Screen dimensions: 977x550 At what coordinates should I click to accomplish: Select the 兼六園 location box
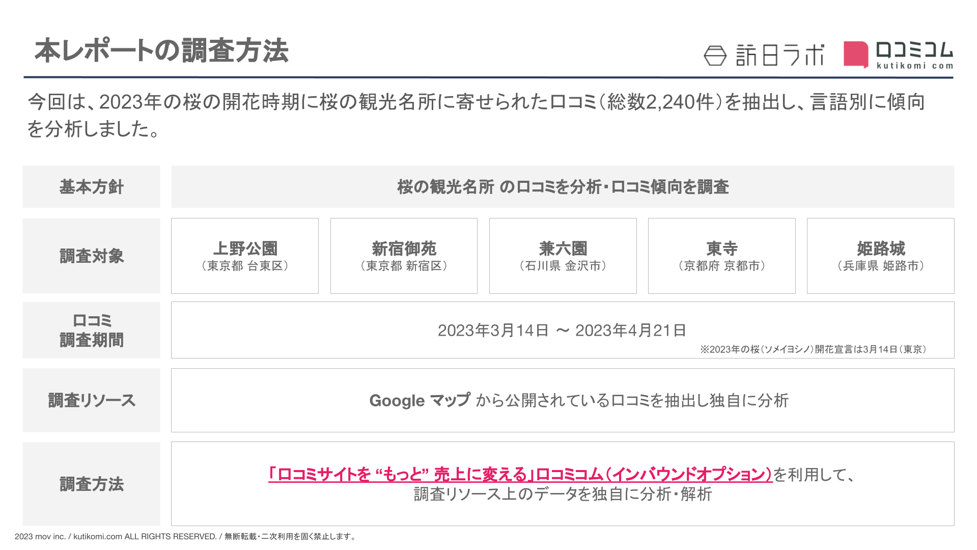coord(563,256)
